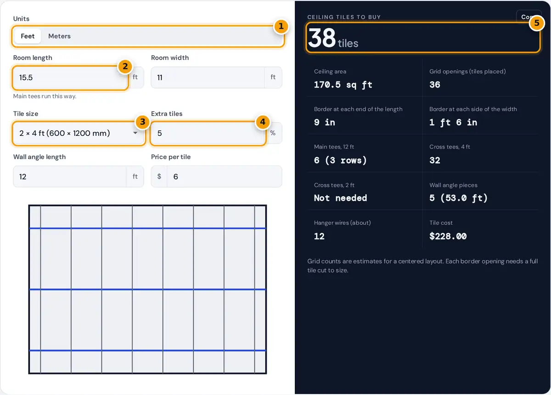Click the Room length input field
Screen dimensions: 551x395
tap(70, 78)
